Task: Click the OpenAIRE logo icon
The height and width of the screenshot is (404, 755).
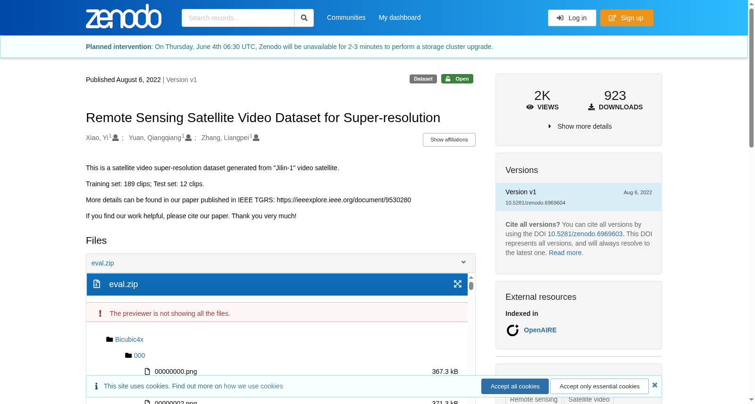Action: 512,330
